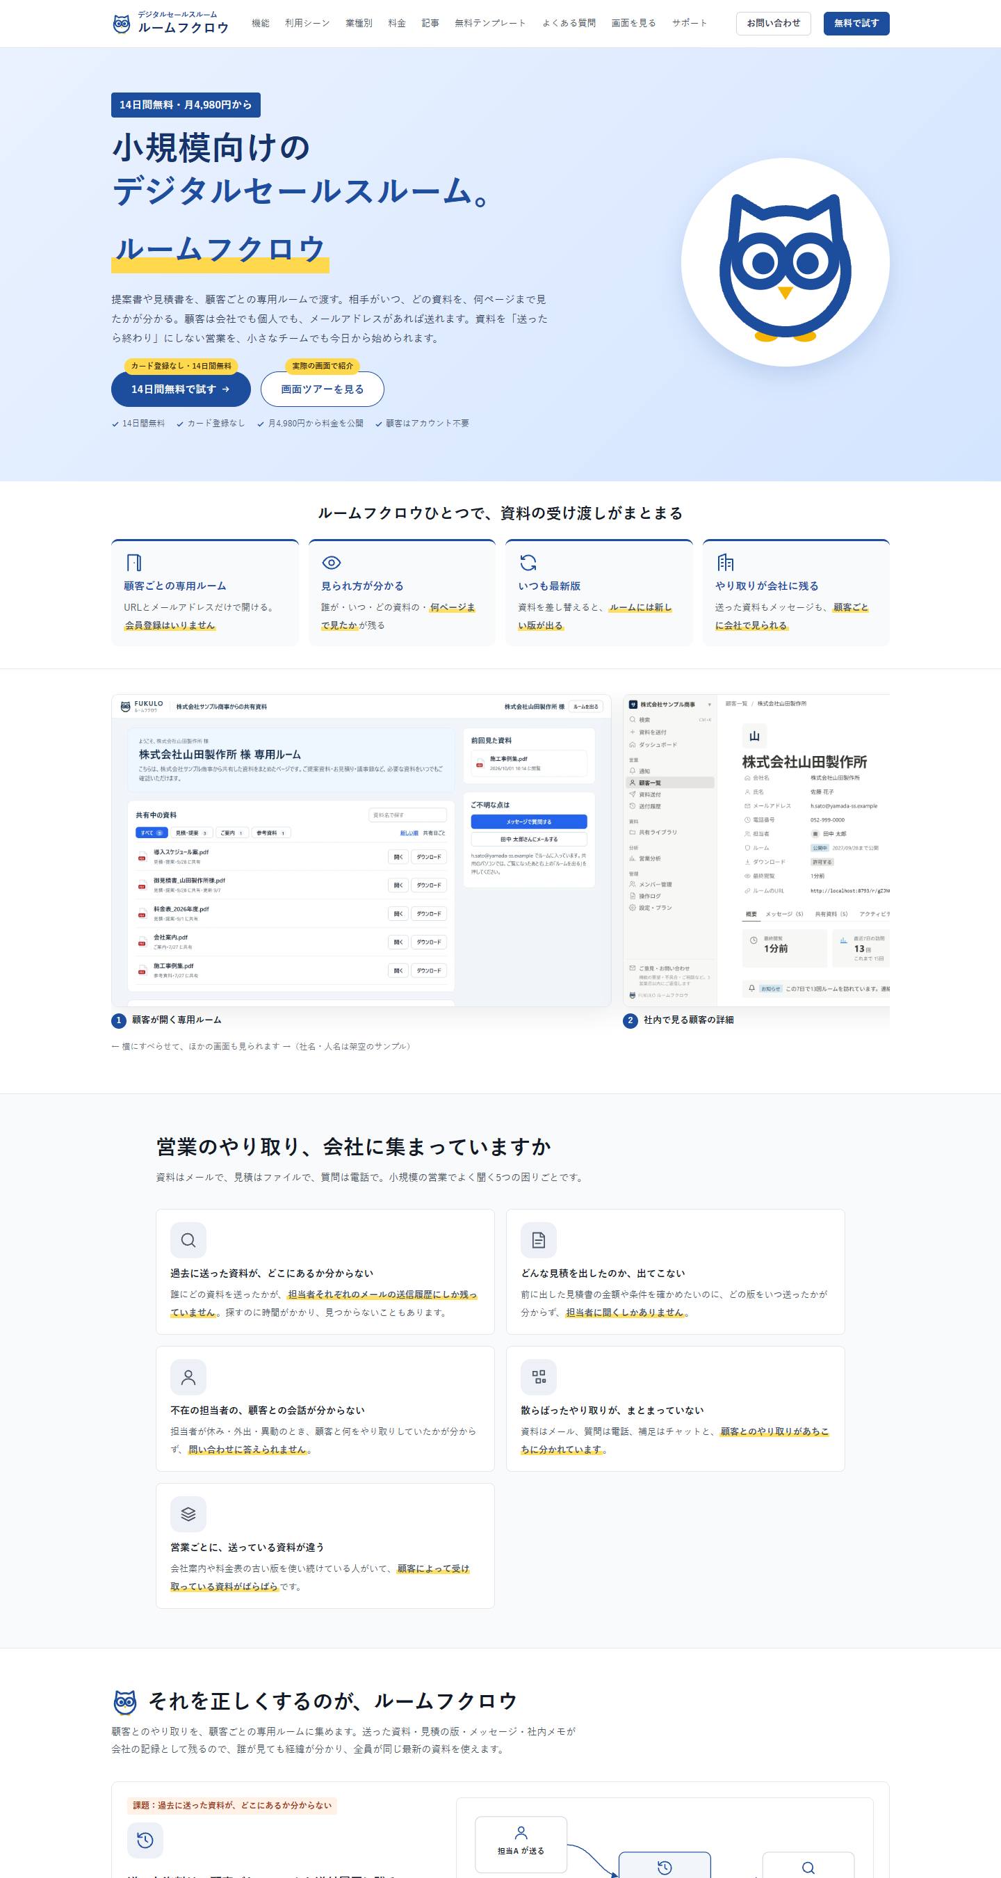Click the 顧客はアカウント不要 checkmark item

(423, 424)
